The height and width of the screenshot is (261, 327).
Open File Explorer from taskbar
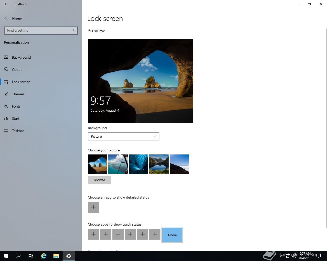[56, 256]
